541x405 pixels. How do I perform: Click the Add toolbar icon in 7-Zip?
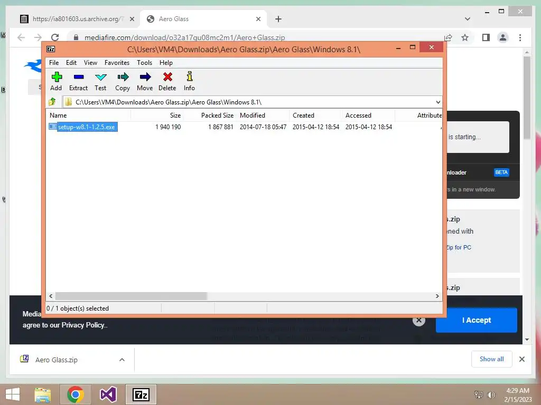coord(56,81)
